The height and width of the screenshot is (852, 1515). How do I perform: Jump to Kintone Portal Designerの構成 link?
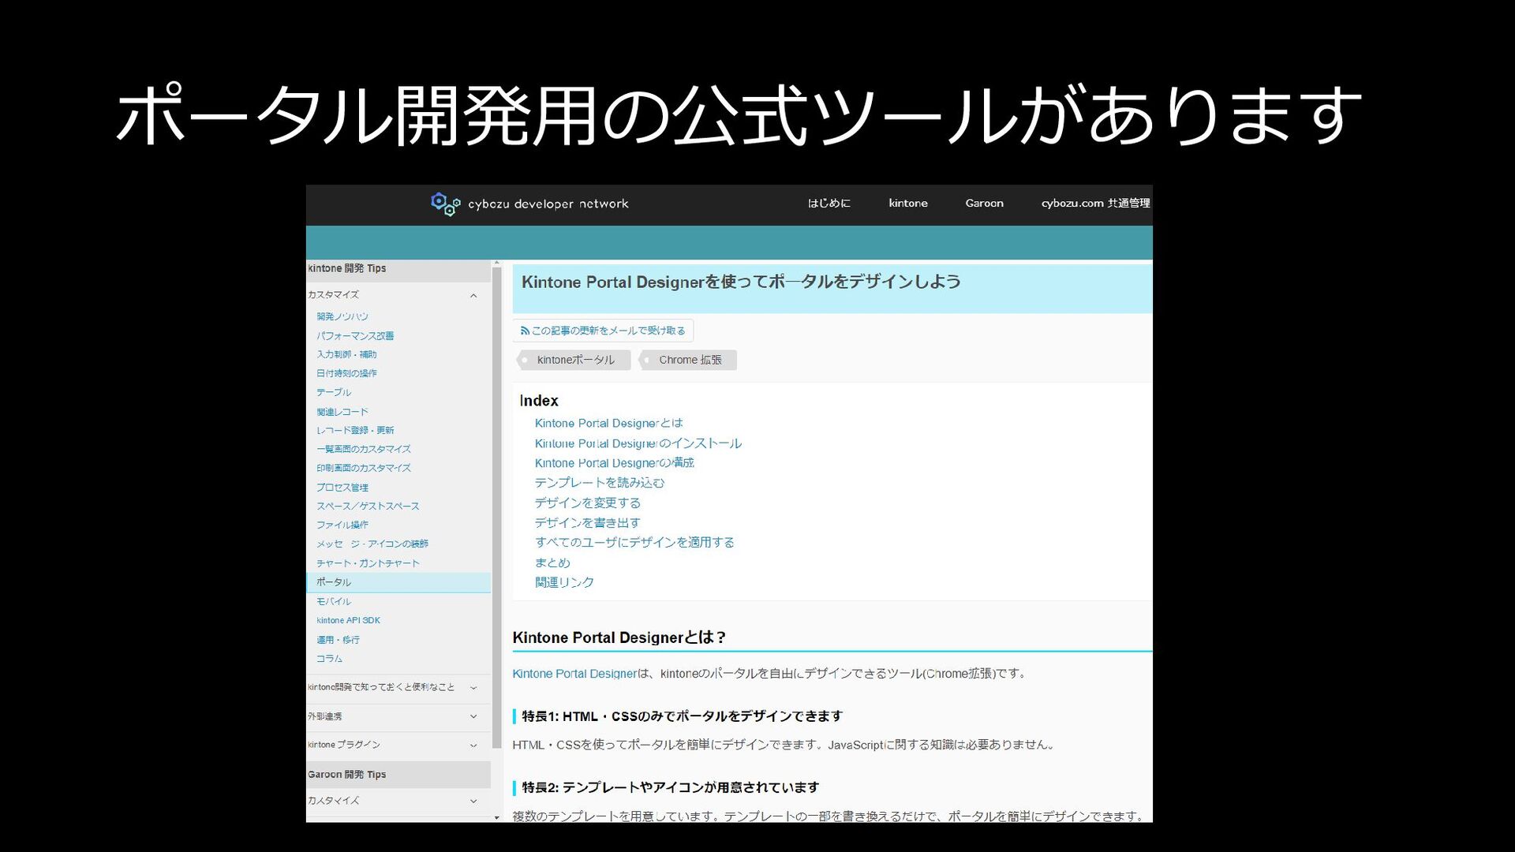(x=614, y=463)
